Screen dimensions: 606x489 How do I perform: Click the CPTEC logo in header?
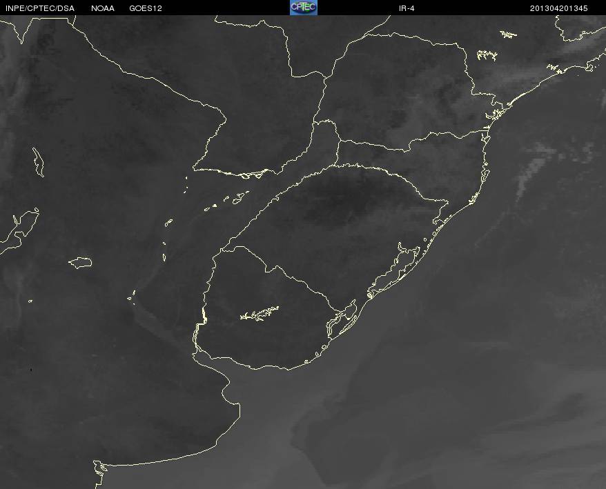304,8
